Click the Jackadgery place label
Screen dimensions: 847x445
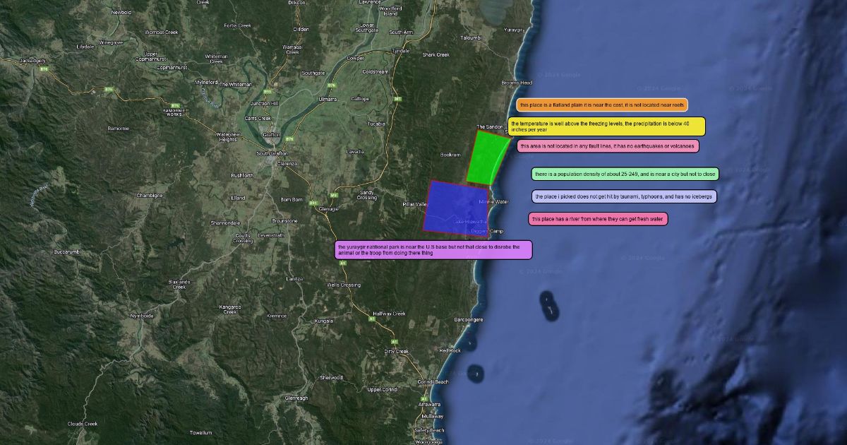point(32,61)
